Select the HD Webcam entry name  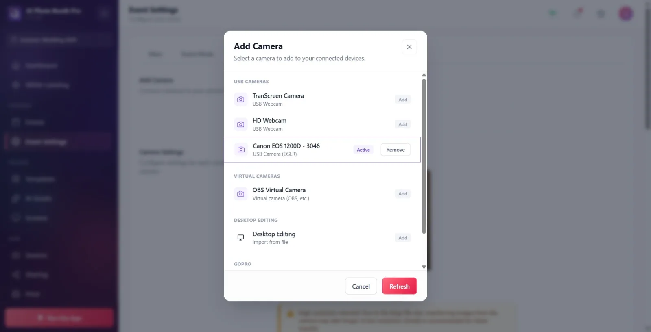tap(269, 121)
